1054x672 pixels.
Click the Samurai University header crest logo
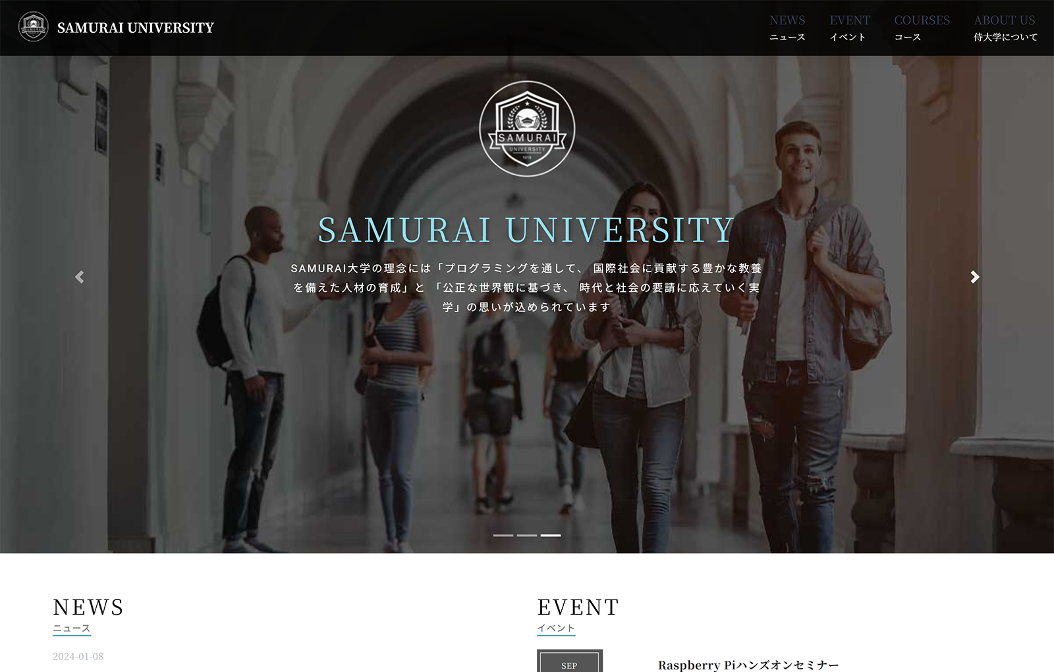point(33,27)
